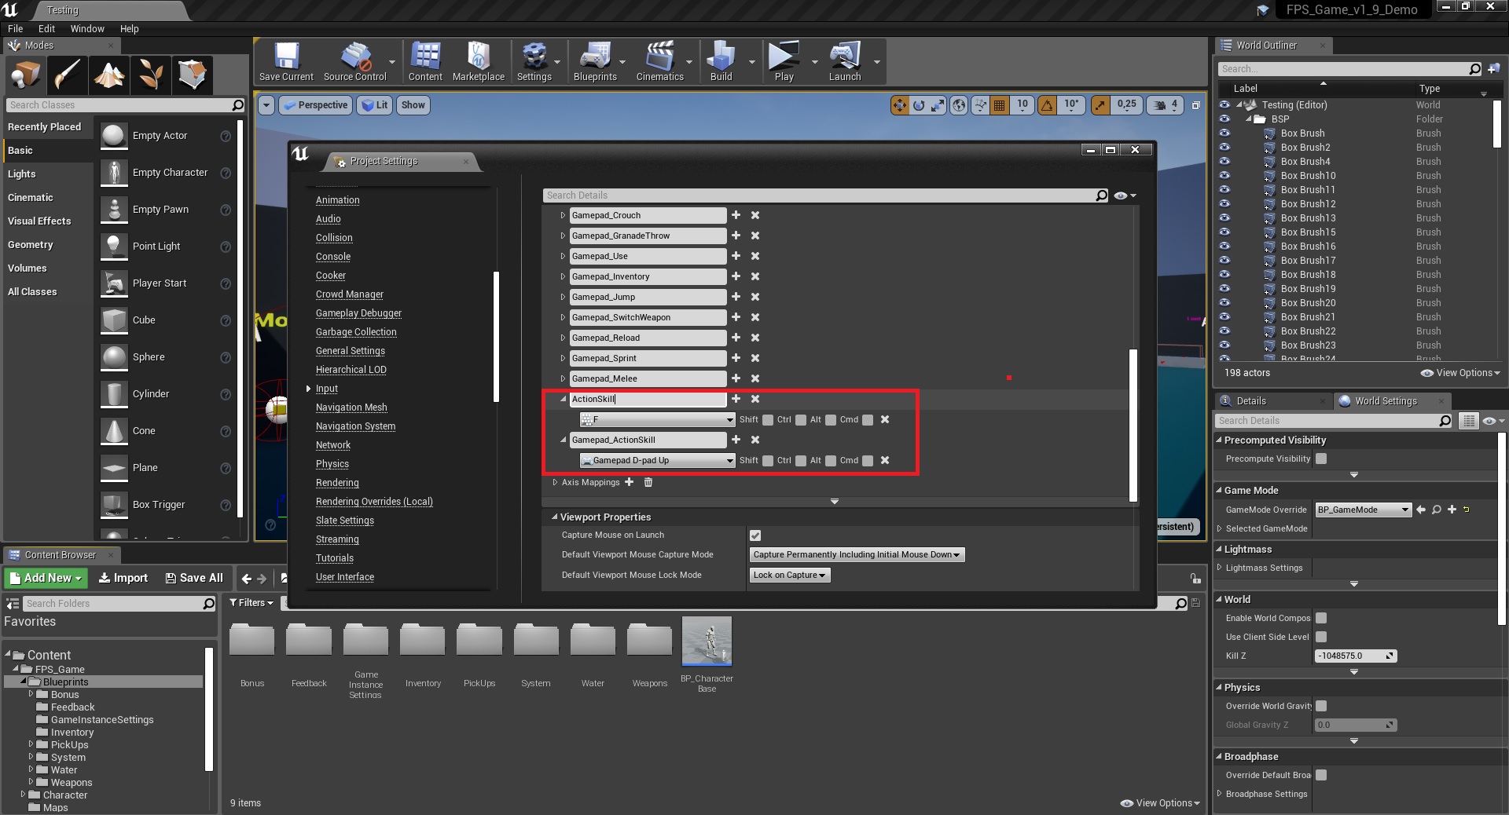This screenshot has width=1509, height=815.
Task: Open the GameMode Override dropdown
Action: click(x=1363, y=510)
